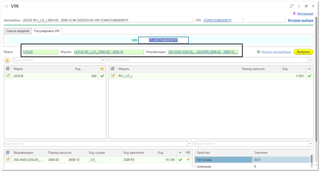This screenshot has height=172, width=320.
Task: Sort by Модификация column header
Action: coord(29,153)
